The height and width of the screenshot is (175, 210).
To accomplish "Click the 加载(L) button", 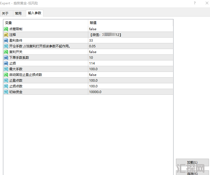I will [192, 162].
